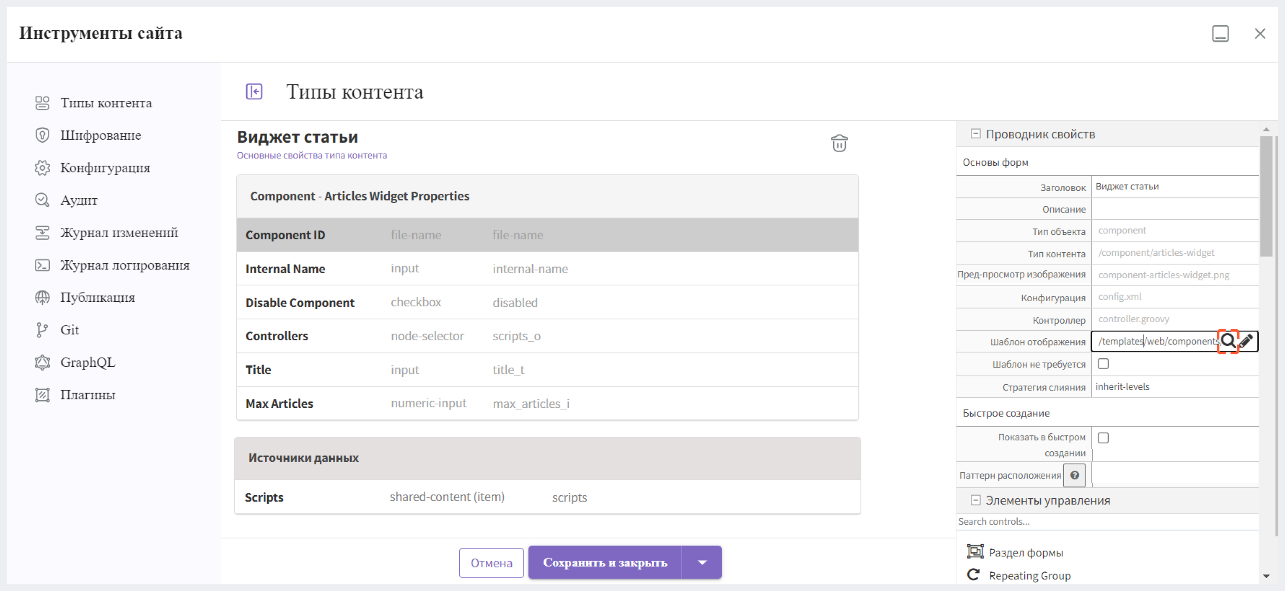This screenshot has height=591, width=1285.
Task: Click the properties panel scrollbar thumb
Action: coord(1265,196)
